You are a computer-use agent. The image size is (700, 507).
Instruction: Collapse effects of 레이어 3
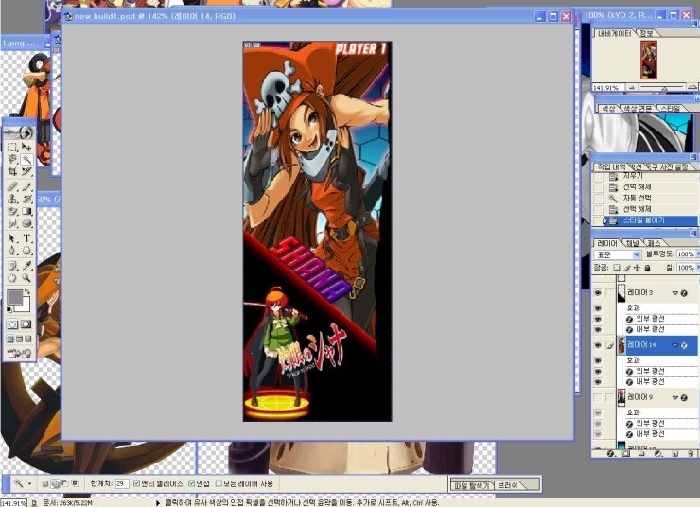[675, 293]
